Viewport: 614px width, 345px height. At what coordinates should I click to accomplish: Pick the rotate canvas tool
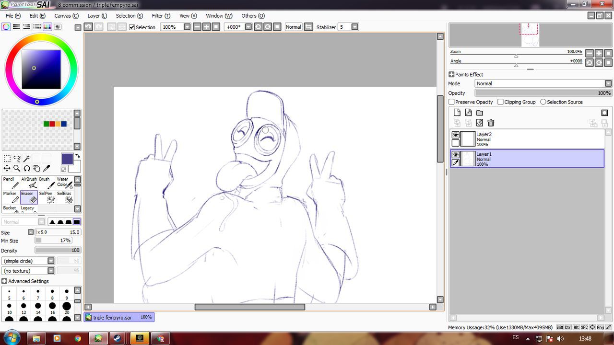pos(27,168)
